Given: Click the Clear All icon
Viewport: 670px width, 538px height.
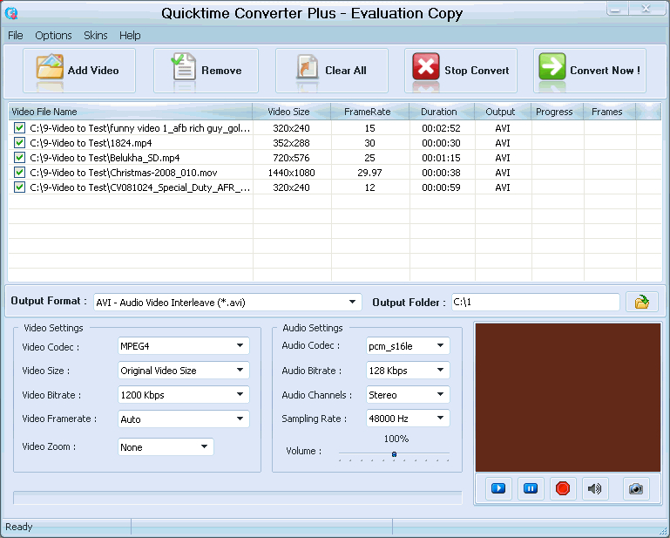Looking at the screenshot, I should pos(308,67).
